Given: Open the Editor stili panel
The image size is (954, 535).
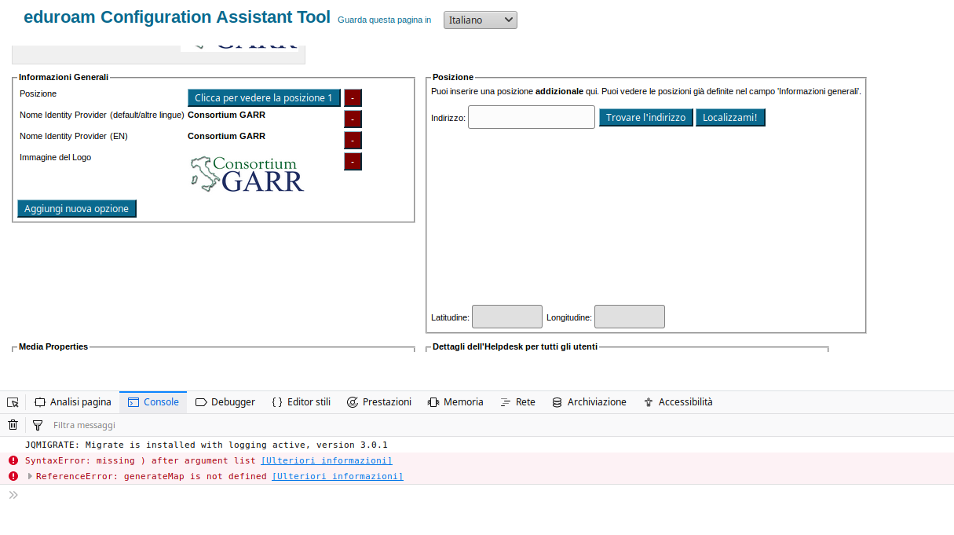Looking at the screenshot, I should pyautogui.click(x=301, y=402).
